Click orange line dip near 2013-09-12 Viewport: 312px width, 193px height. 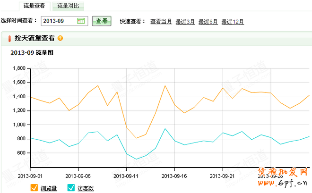click(136, 138)
